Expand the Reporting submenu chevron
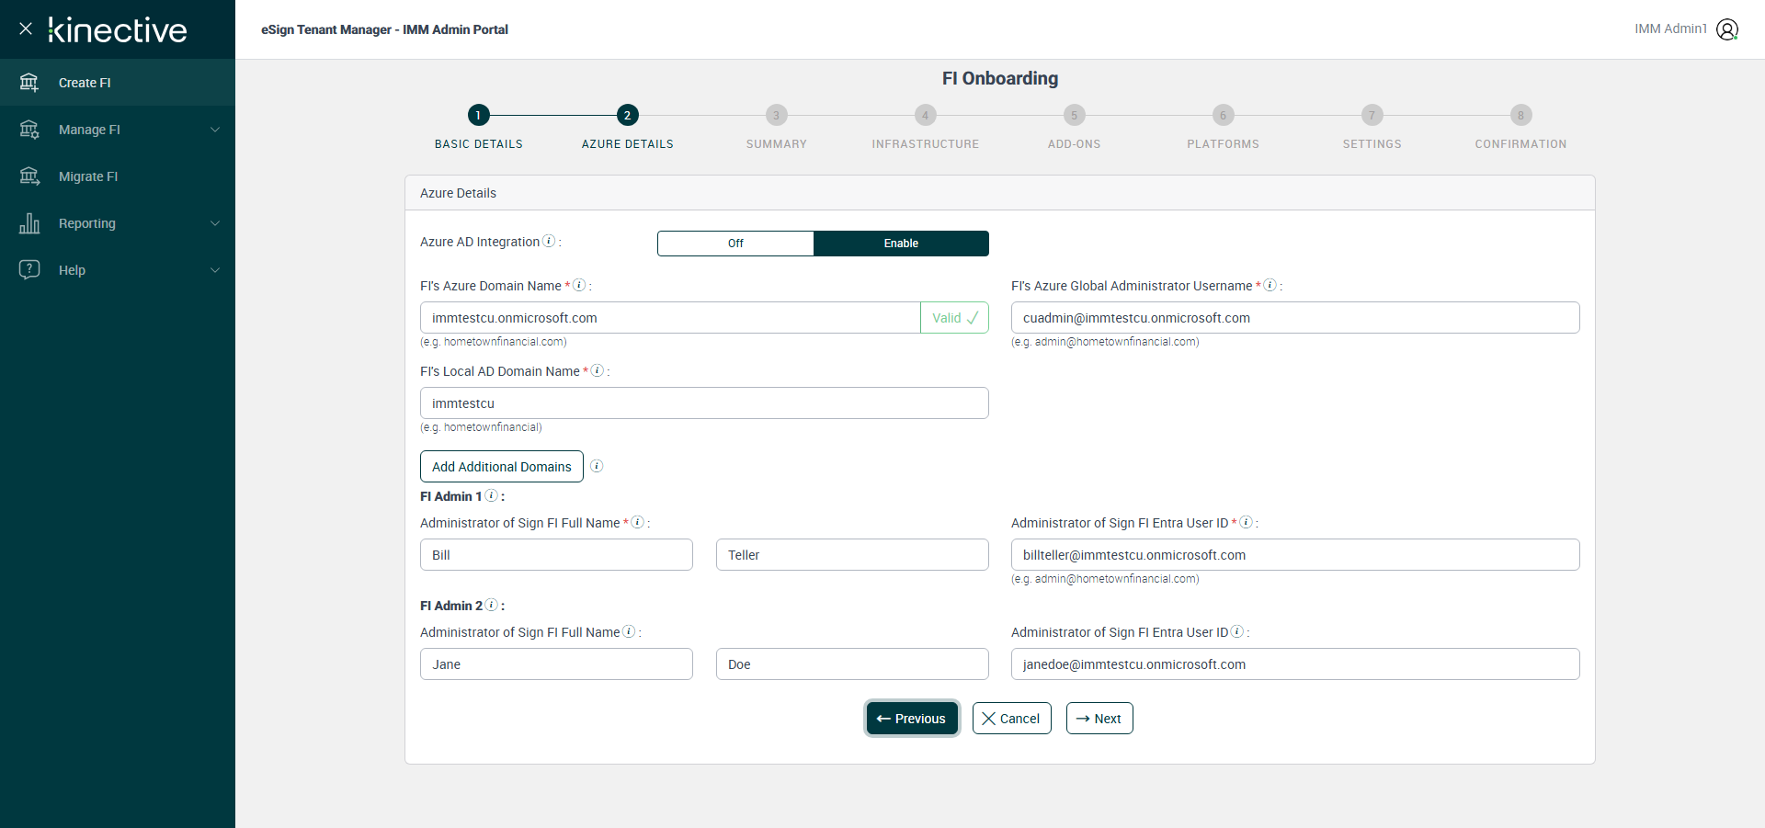 click(215, 223)
